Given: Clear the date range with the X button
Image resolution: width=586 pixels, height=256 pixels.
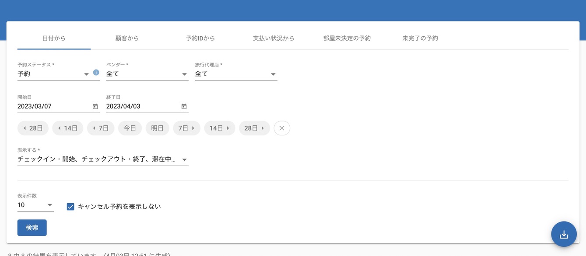Looking at the screenshot, I should click(282, 128).
